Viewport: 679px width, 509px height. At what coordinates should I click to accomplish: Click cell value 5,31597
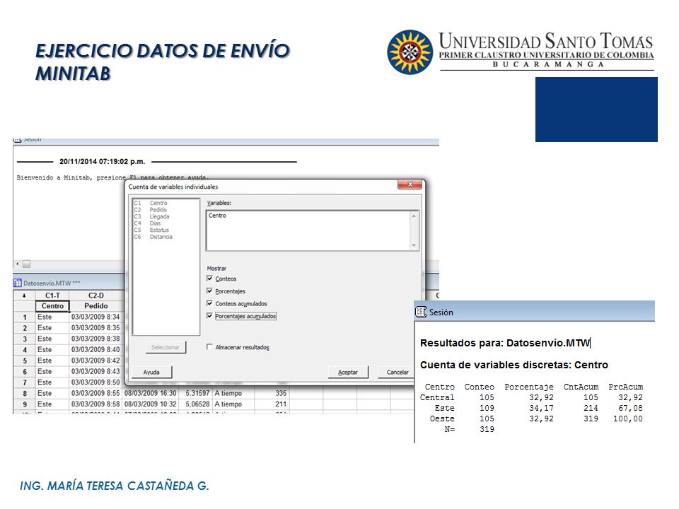click(197, 394)
